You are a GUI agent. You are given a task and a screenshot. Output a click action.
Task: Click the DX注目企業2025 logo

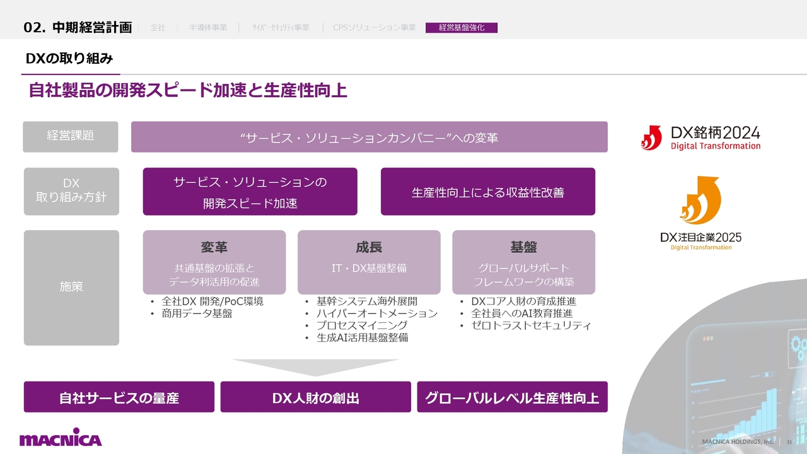click(x=700, y=214)
